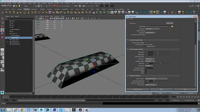This screenshot has width=200, height=112.
Task: Open the Filter type dropdown
Action: tap(149, 66)
